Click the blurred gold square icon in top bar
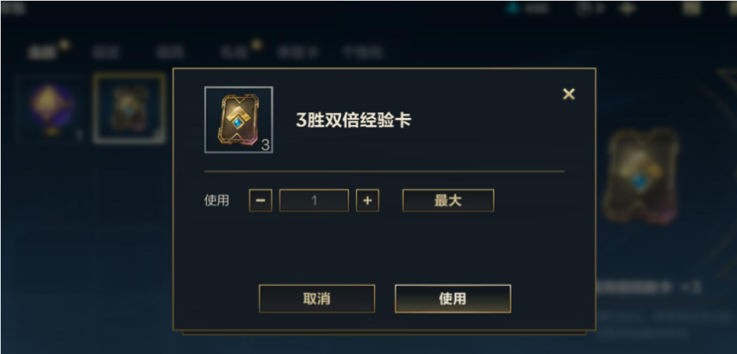Viewport: 737px width, 354px height. click(692, 8)
